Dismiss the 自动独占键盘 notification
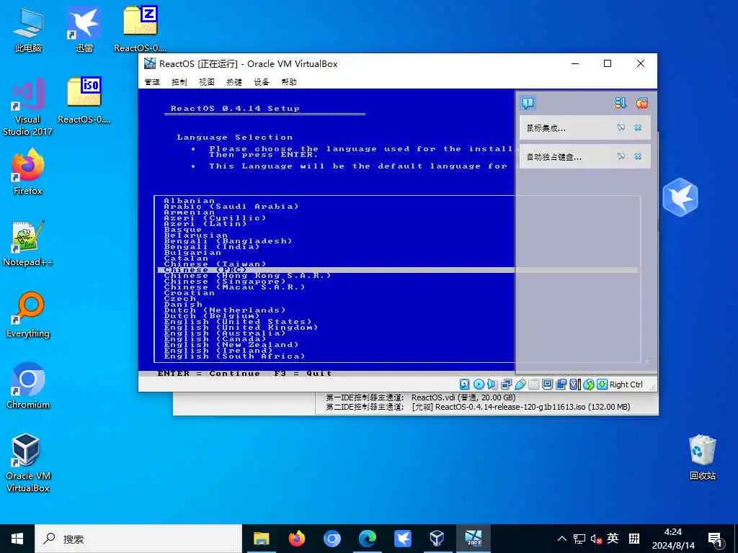 638,156
